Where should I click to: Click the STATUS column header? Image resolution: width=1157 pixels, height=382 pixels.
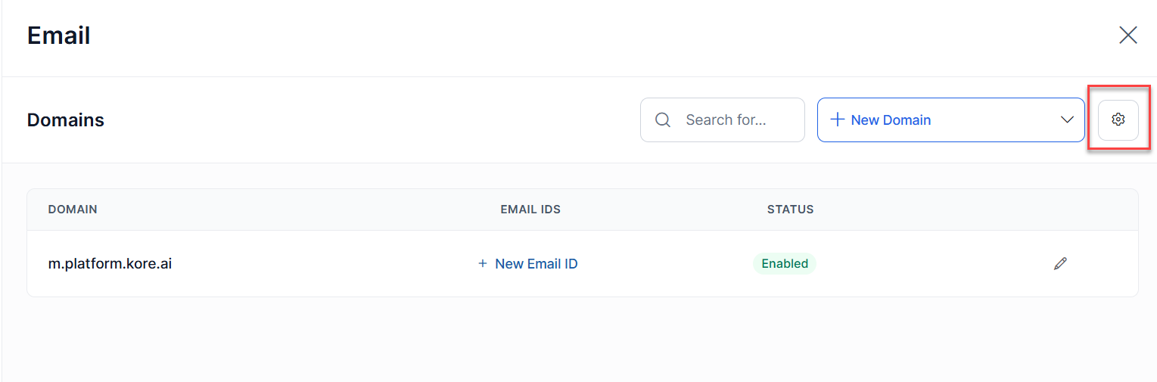790,210
